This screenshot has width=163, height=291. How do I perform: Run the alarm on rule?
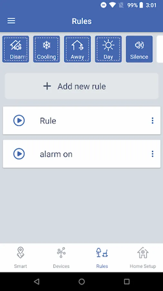click(x=19, y=154)
